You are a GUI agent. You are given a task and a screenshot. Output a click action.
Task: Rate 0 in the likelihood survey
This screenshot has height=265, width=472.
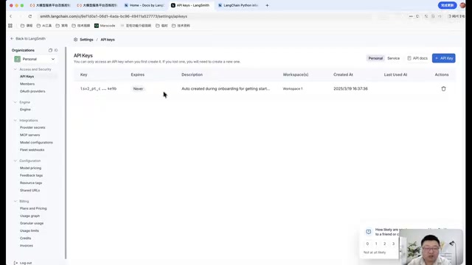[367, 244]
